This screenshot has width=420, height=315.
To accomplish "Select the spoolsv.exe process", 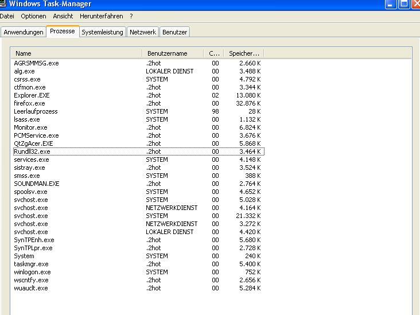I will (x=139, y=192).
